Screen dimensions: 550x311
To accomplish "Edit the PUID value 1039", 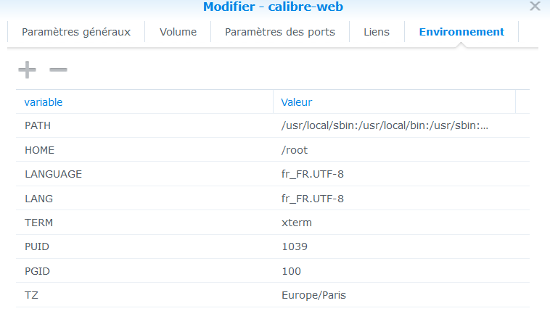I will (295, 246).
